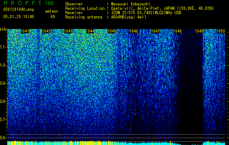Image resolution: width=229 pixels, height=145 pixels.
Task: Click the 1841 time marker
Action: coord(25,31)
